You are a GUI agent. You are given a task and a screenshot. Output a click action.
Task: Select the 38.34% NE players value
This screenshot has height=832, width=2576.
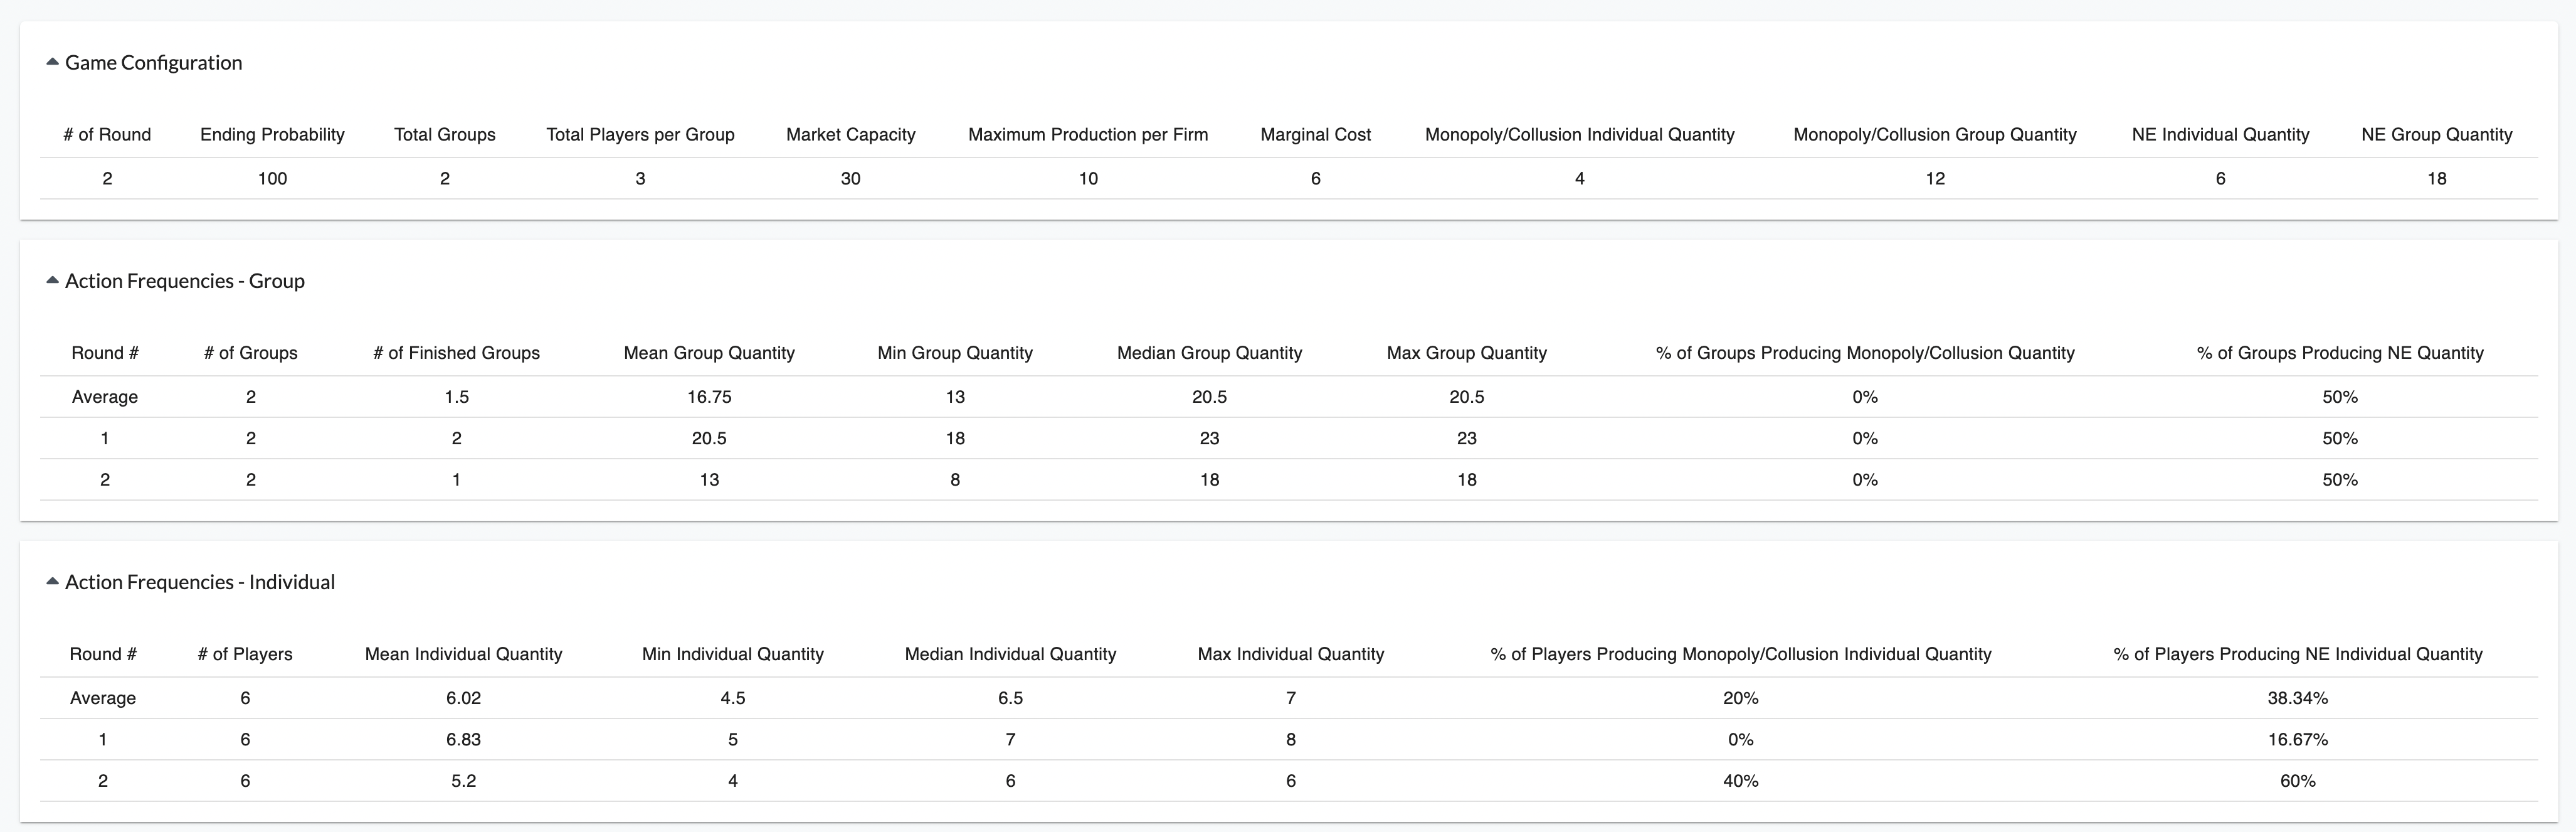coord(2298,698)
